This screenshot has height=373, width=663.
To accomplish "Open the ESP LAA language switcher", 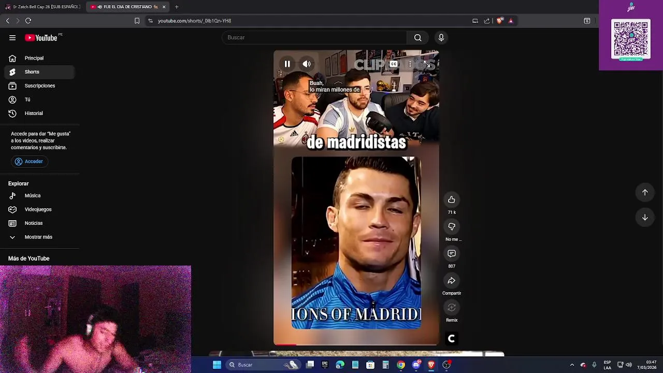I will tap(607, 365).
